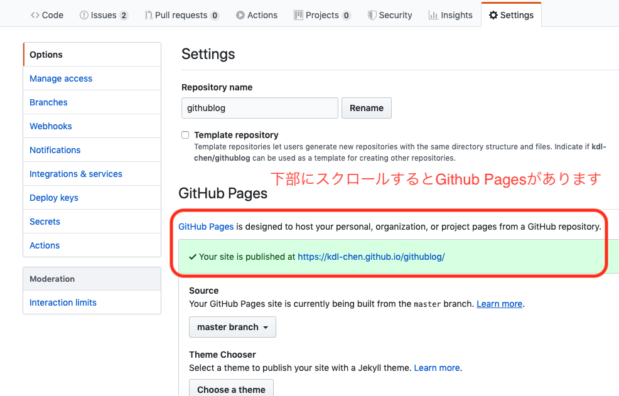The width and height of the screenshot is (619, 396).
Task: Click the Pull requests branch icon
Action: (x=148, y=15)
